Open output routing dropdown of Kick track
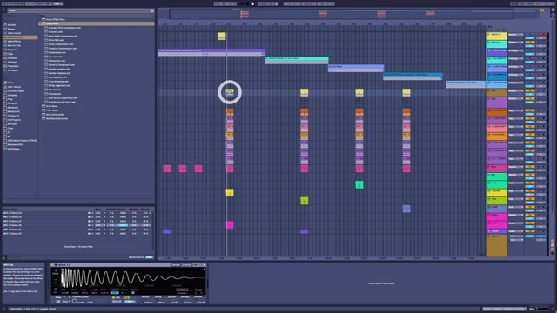 tap(516, 90)
